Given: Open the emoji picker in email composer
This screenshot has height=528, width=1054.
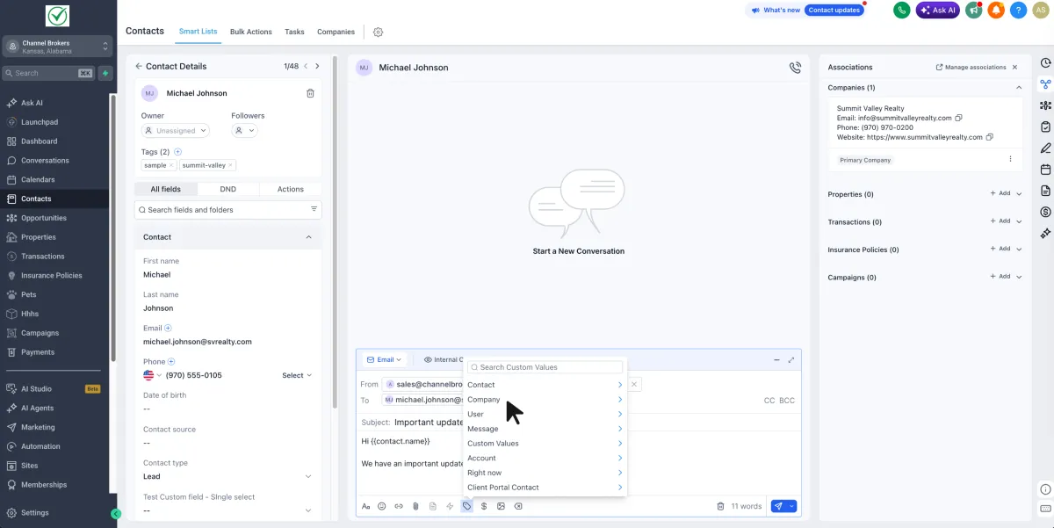Looking at the screenshot, I should tap(382, 506).
